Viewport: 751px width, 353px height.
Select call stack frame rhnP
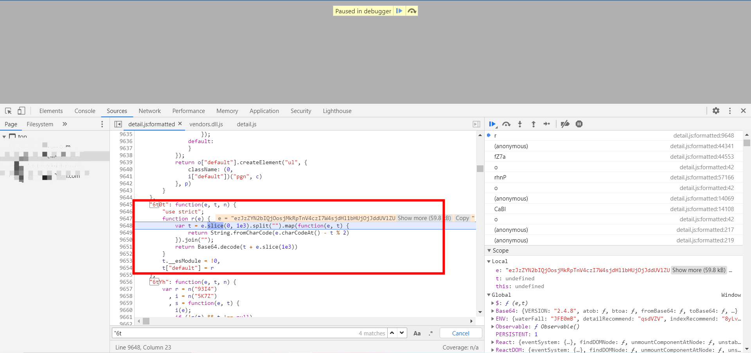(614, 177)
